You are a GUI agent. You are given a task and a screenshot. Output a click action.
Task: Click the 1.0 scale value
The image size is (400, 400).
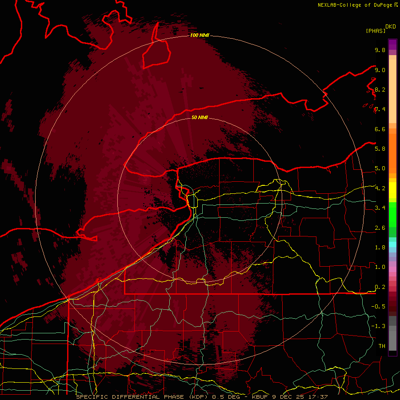380,267
